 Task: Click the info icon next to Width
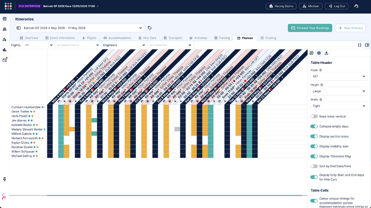click(320, 100)
